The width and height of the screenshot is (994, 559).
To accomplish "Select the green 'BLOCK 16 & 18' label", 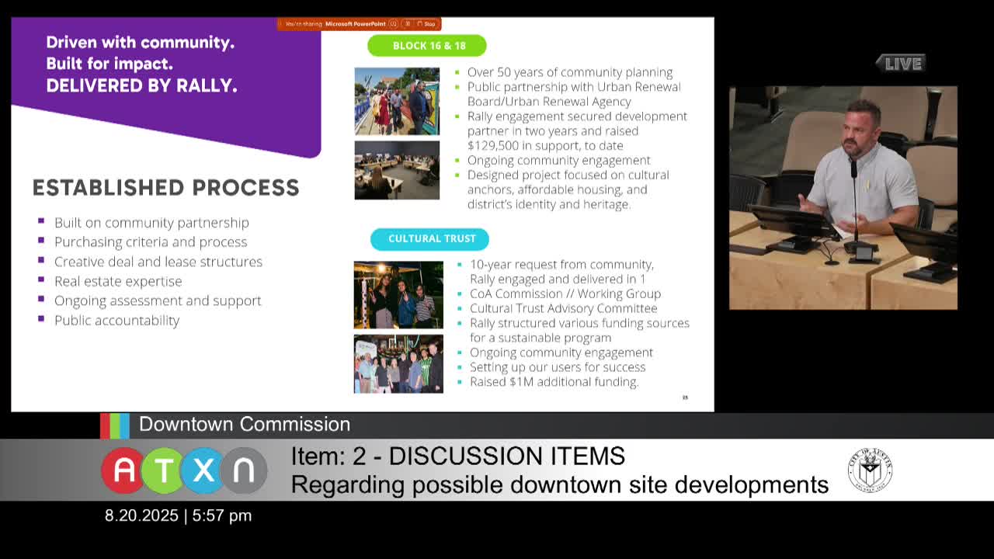I will [427, 46].
